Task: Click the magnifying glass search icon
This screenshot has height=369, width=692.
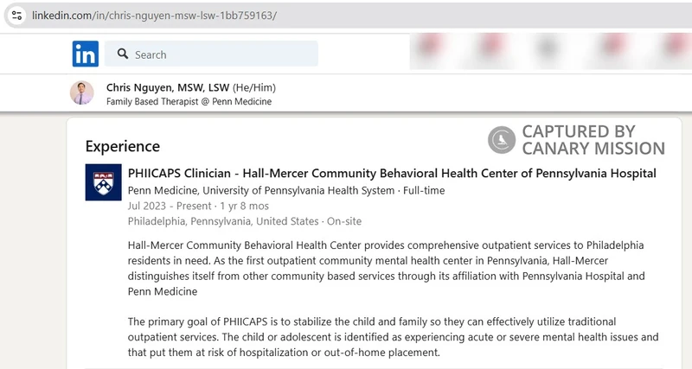Action: pyautogui.click(x=123, y=54)
